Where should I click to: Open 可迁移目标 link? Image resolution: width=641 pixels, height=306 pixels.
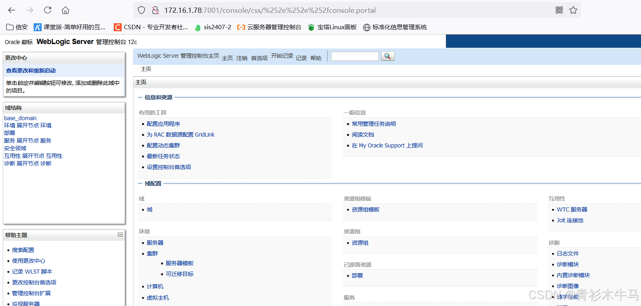(180, 274)
